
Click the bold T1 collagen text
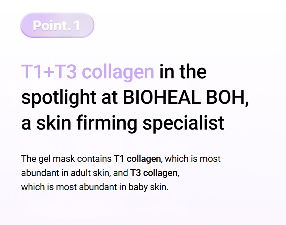pos(137,159)
